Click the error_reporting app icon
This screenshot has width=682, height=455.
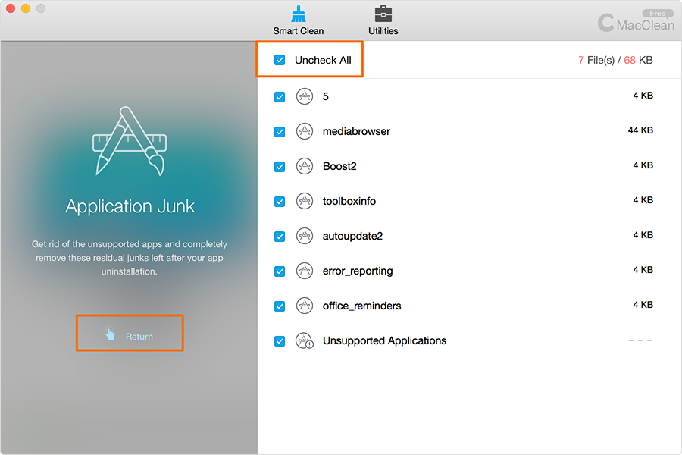305,271
